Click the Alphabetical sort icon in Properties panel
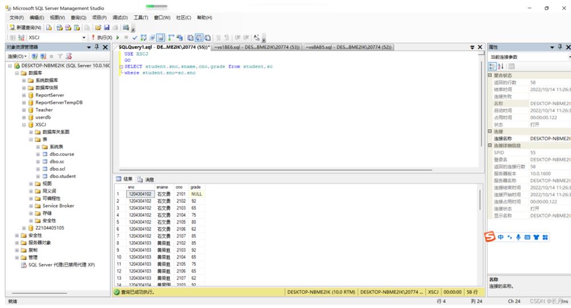Image resolution: width=571 pixels, height=308 pixels. pos(501,67)
